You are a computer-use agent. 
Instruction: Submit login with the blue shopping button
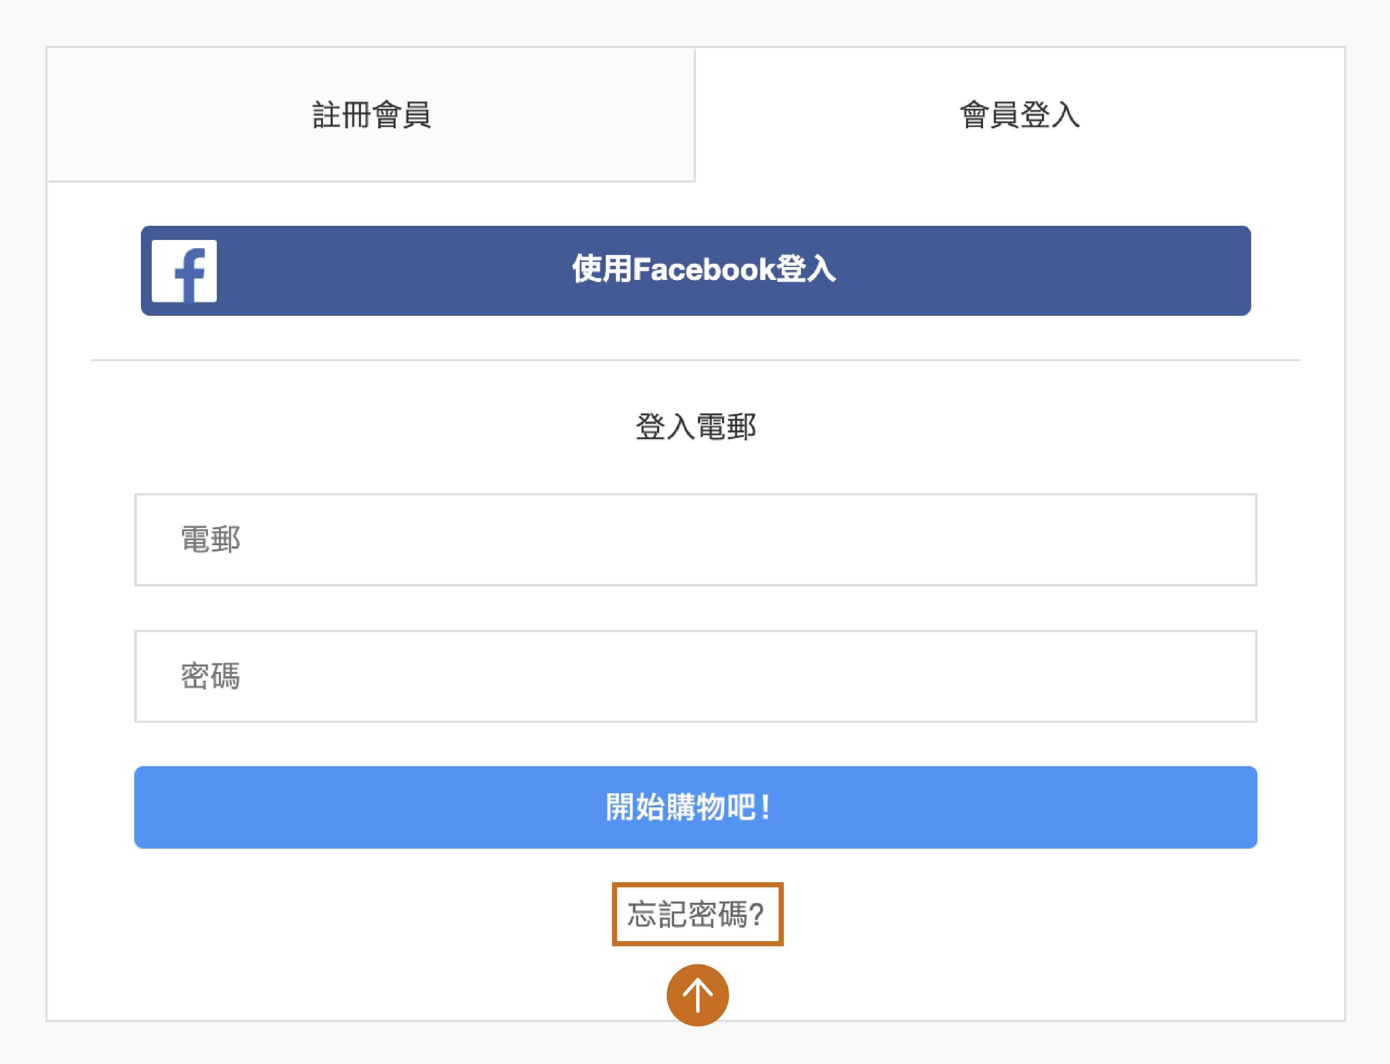click(x=695, y=807)
